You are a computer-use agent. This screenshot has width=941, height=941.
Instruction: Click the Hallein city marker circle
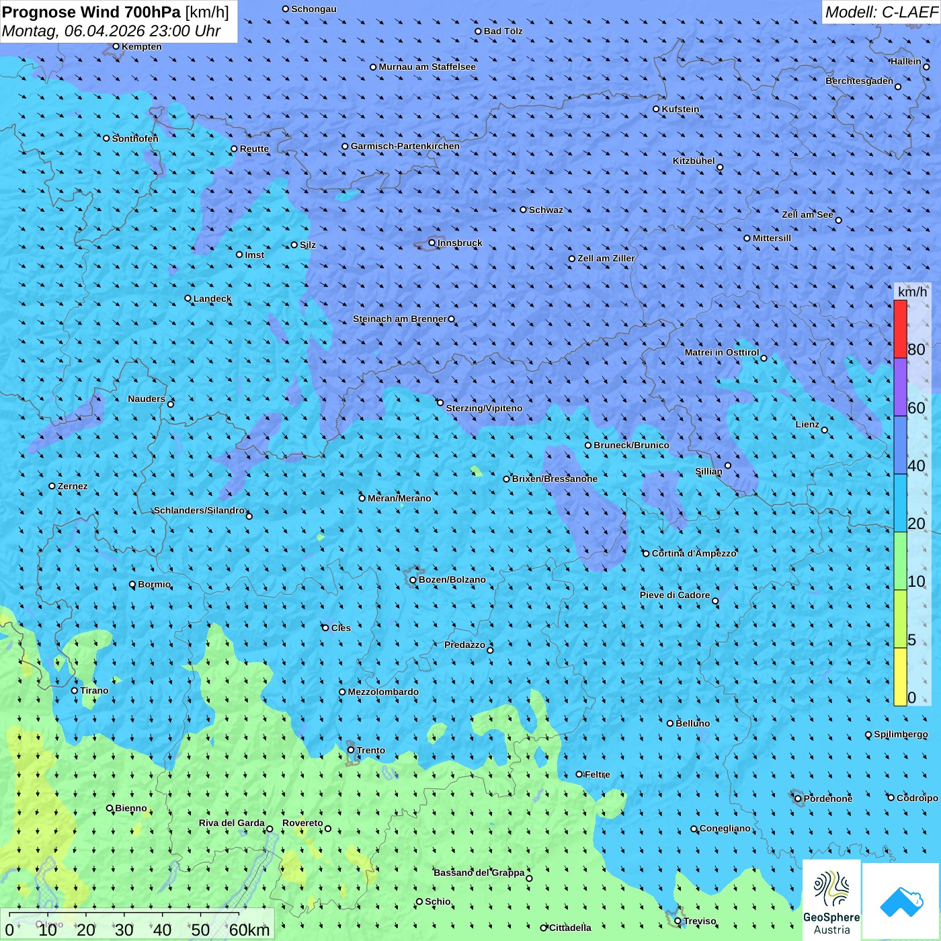click(926, 67)
